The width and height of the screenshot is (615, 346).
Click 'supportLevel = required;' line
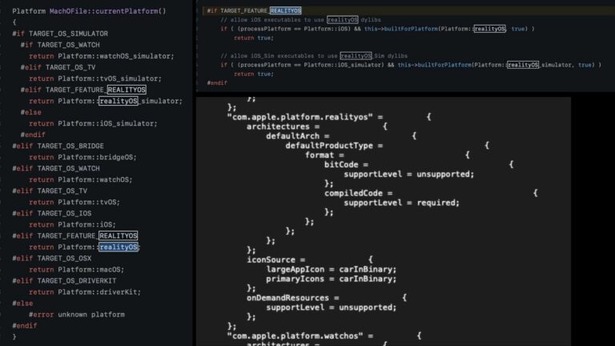click(401, 203)
